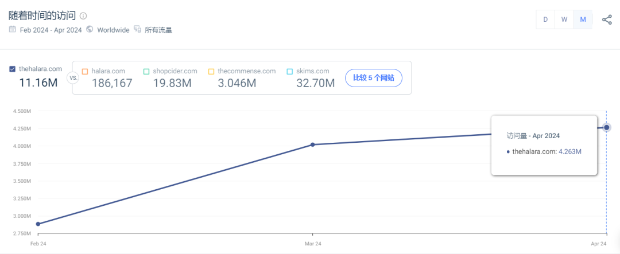The height and width of the screenshot is (254, 620).
Task: Enable halara.com comparison checkbox
Action: point(85,72)
